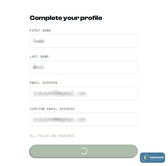
Task: Click the blurred first name text
Action: 38,41
